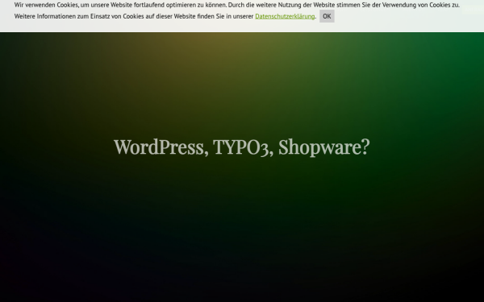Viewport: 484px width, 302px height.
Task: Select the 'WordPress, TYPO3, Shopware?' heading
Action: (242, 147)
